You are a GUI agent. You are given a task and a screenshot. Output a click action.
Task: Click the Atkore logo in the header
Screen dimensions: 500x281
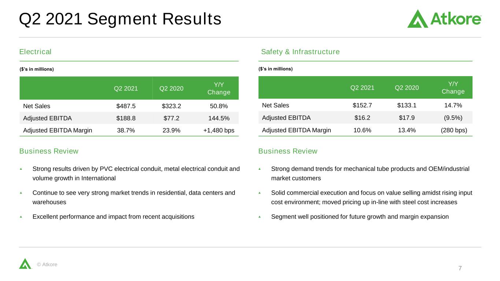click(444, 19)
